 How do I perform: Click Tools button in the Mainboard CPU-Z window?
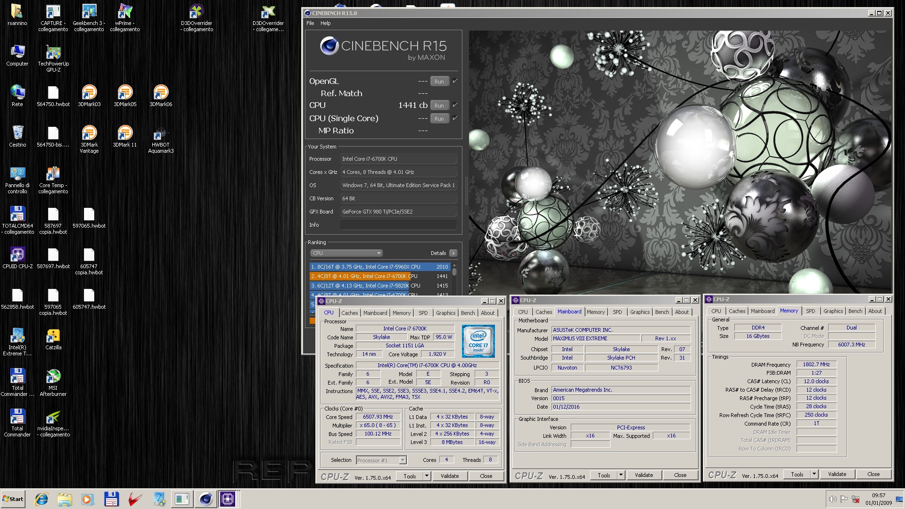pos(604,475)
